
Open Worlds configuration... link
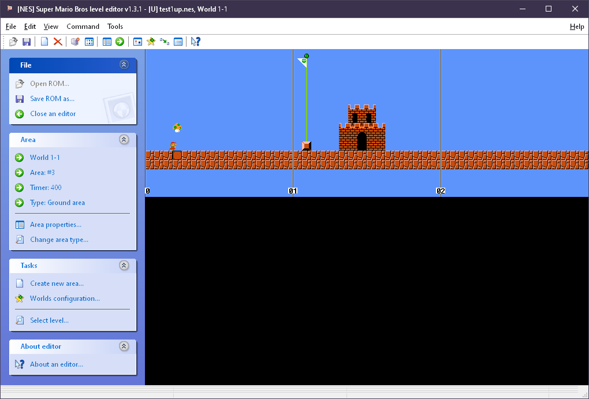(65, 299)
